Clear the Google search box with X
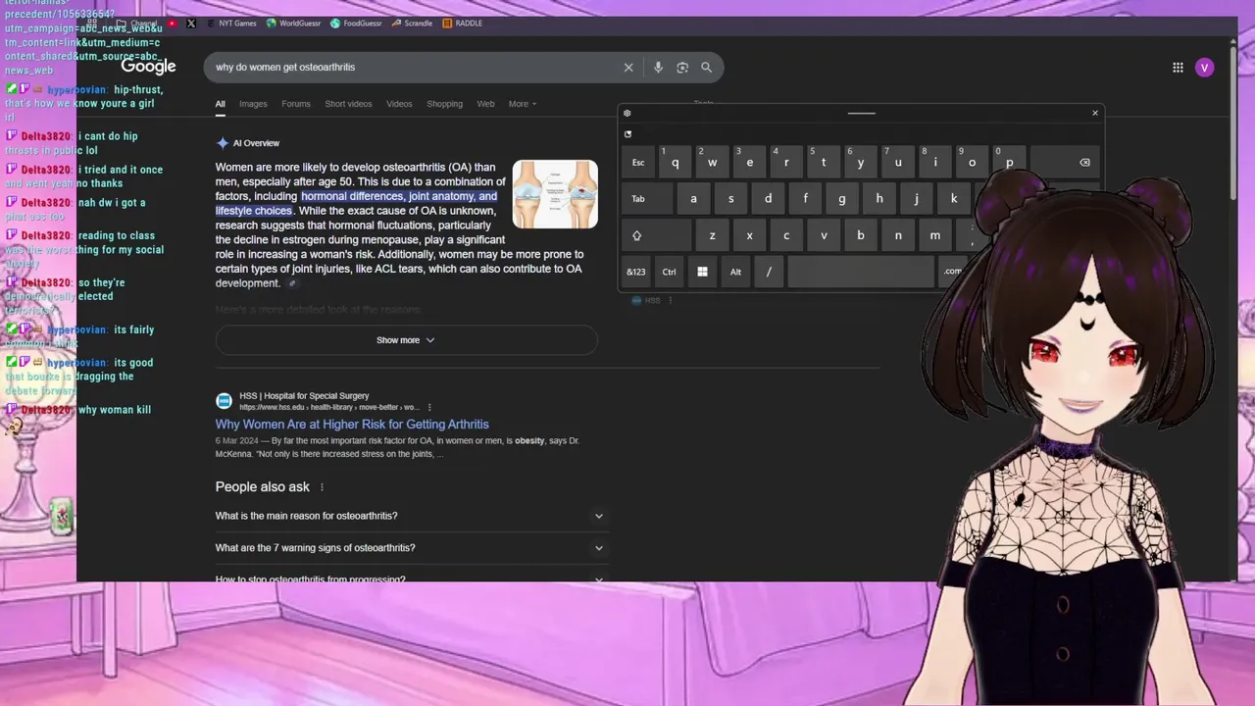 tap(628, 68)
